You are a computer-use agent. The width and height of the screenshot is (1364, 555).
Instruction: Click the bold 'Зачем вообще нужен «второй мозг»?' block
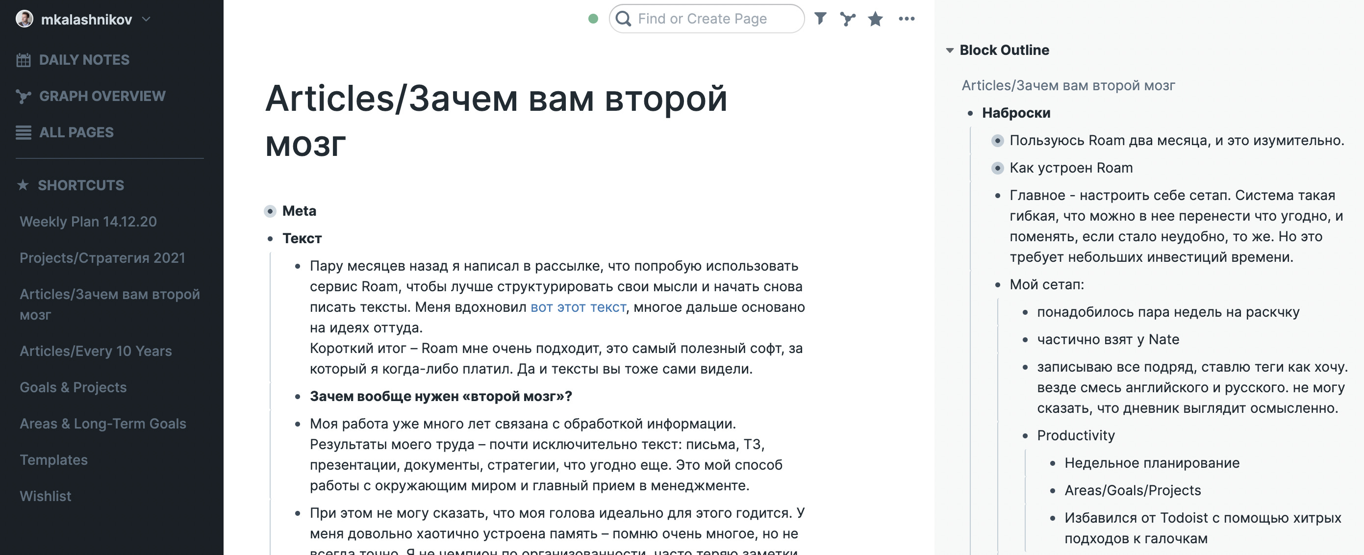click(x=441, y=396)
